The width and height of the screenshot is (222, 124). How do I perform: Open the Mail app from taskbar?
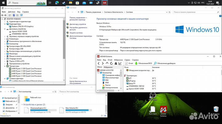(x=84, y=3)
